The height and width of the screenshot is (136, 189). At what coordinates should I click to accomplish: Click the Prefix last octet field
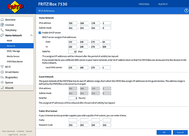click(107, 120)
